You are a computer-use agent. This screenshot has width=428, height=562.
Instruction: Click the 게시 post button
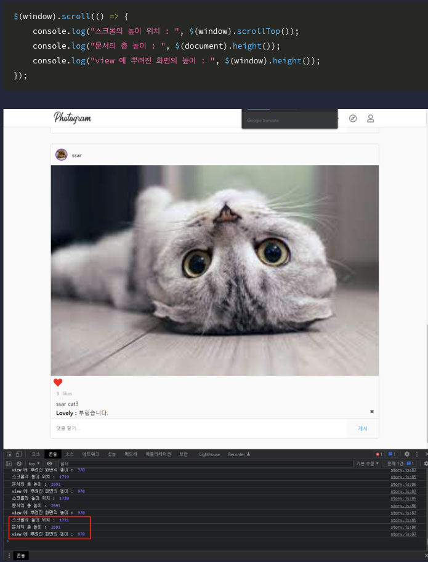point(362,428)
